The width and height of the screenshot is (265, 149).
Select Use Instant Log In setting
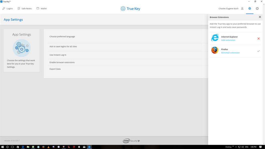pyautogui.click(x=58, y=55)
